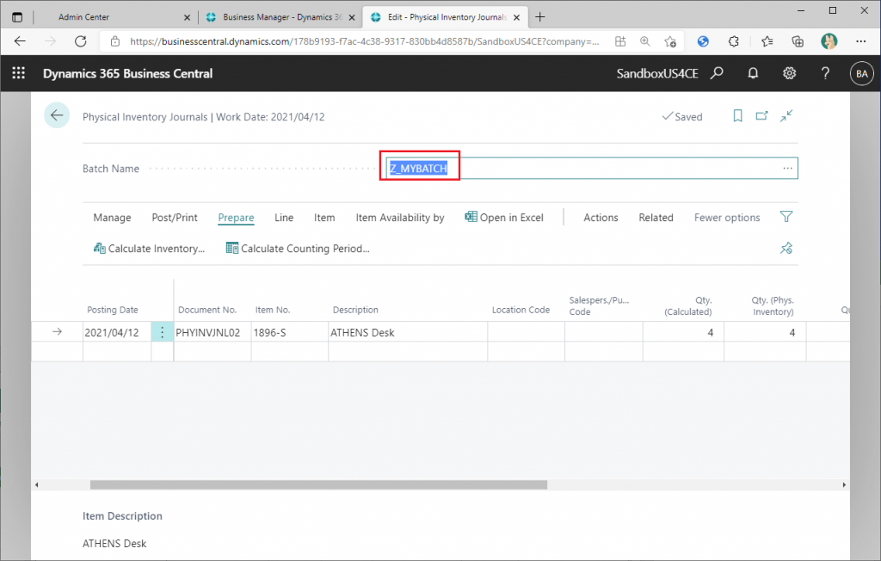Open the browser settings and more menu
Viewport: 881px width, 561px height.
click(x=860, y=41)
